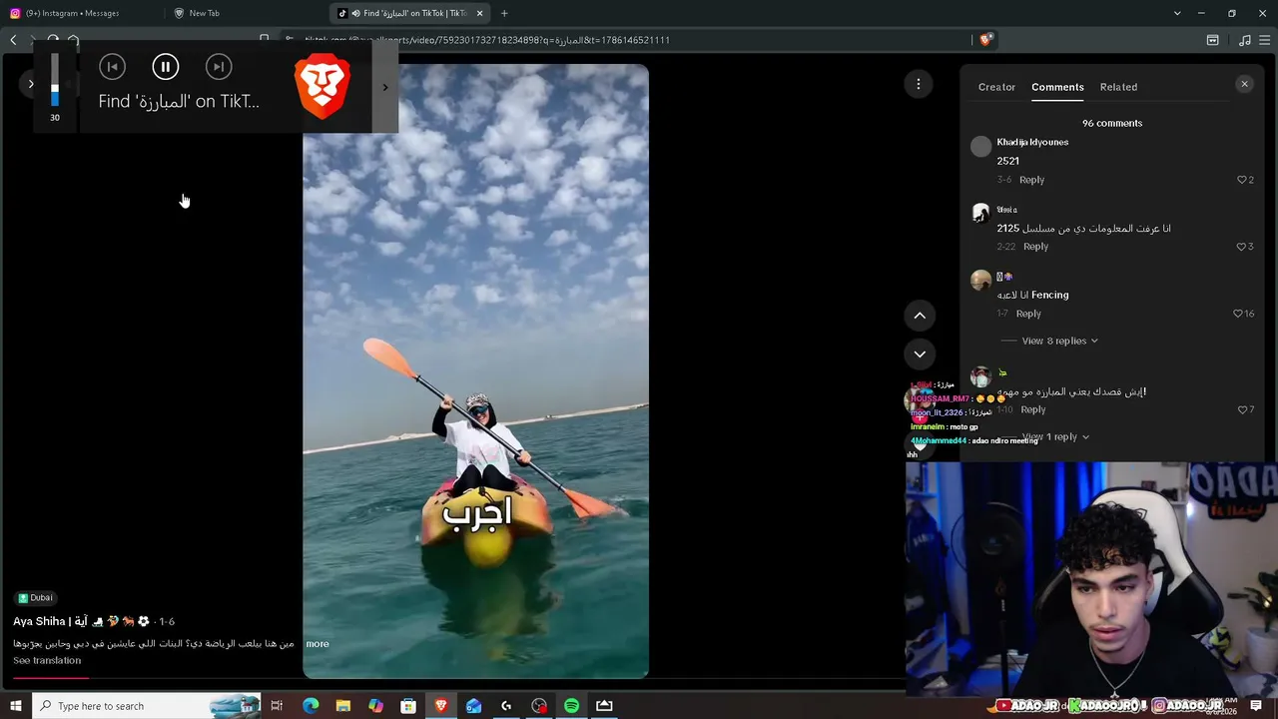1278x719 pixels.
Task: Pause playback in the media overlay
Action: [x=166, y=67]
